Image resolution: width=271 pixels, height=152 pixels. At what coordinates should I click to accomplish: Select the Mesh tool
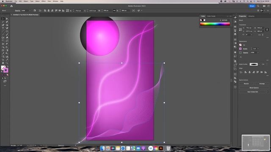click(x=3, y=50)
